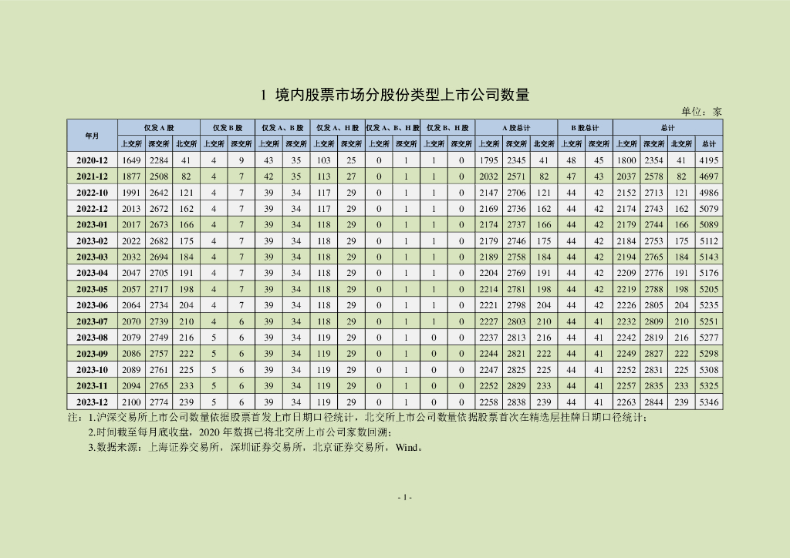Click the value "2100" in the 2023-12 row
790x558 pixels.
click(131, 402)
